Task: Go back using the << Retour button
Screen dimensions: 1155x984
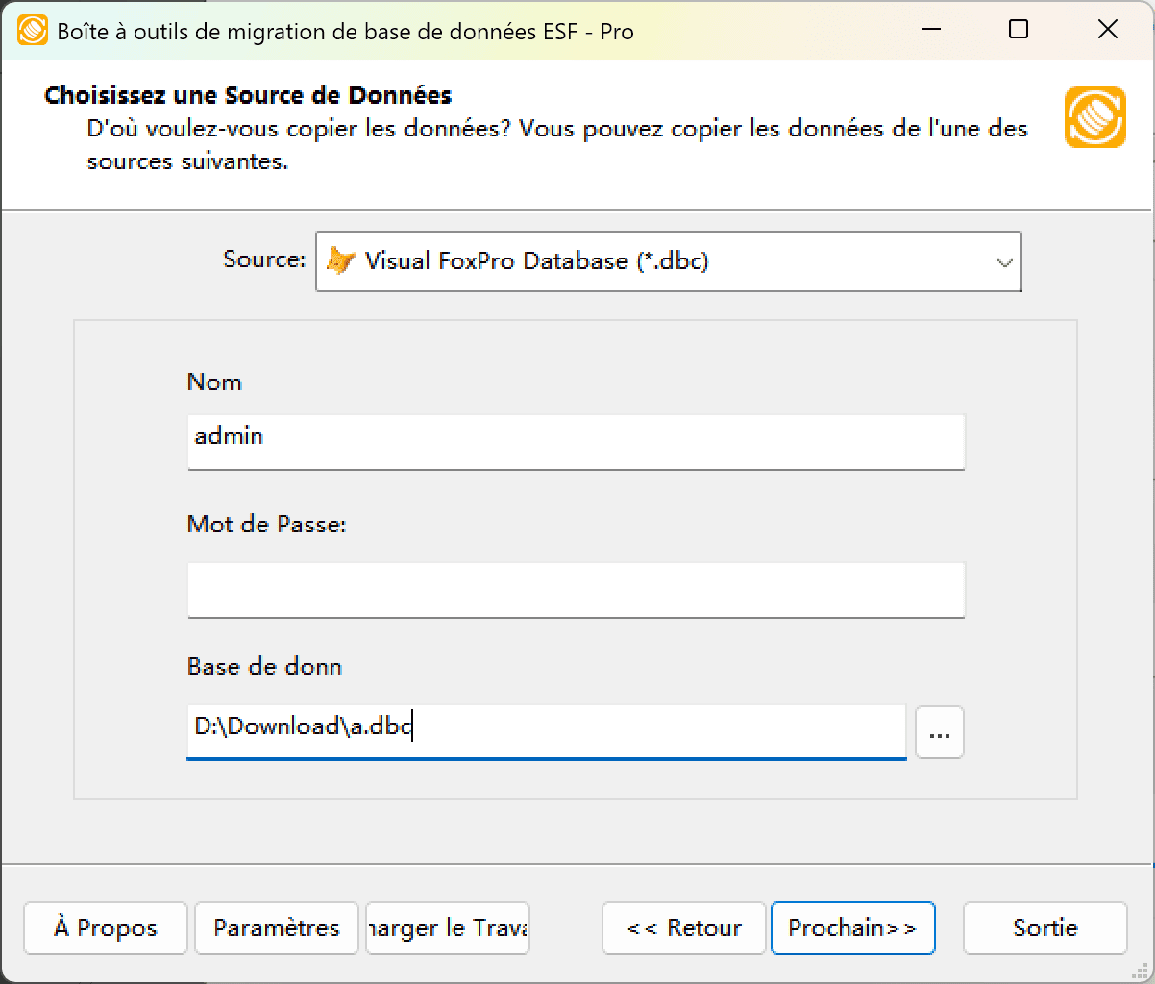Action: pyautogui.click(x=683, y=928)
